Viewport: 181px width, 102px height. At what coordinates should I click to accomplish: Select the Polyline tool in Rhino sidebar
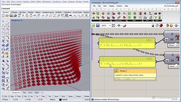[x=3, y=25]
